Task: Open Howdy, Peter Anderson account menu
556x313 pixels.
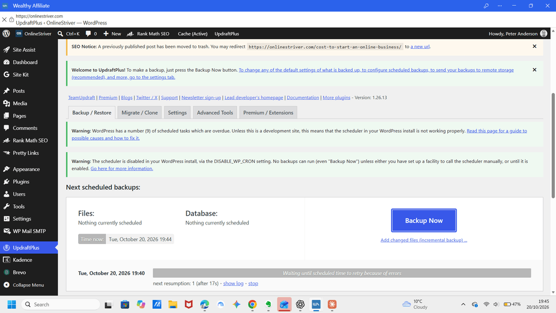Action: (x=518, y=34)
